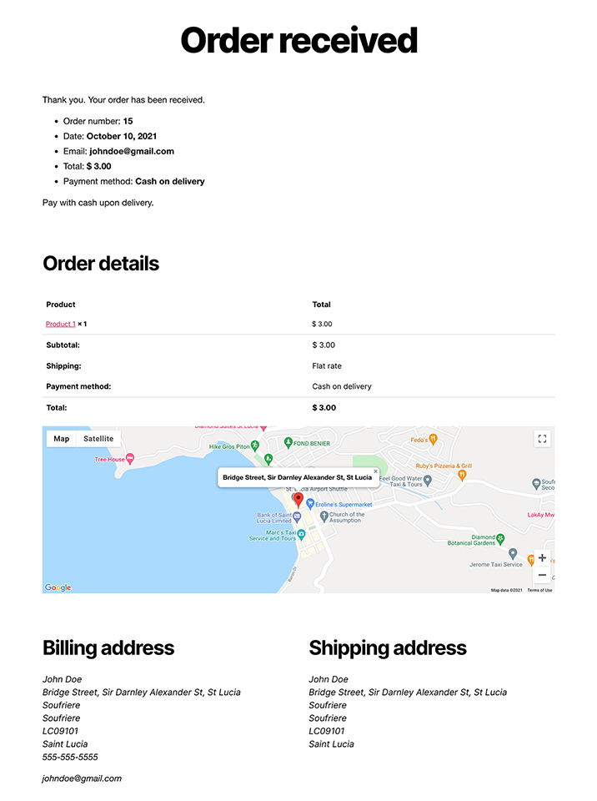This screenshot has height=801, width=597.
Task: Click the Jerome Taxi Service marker
Action: [x=513, y=554]
